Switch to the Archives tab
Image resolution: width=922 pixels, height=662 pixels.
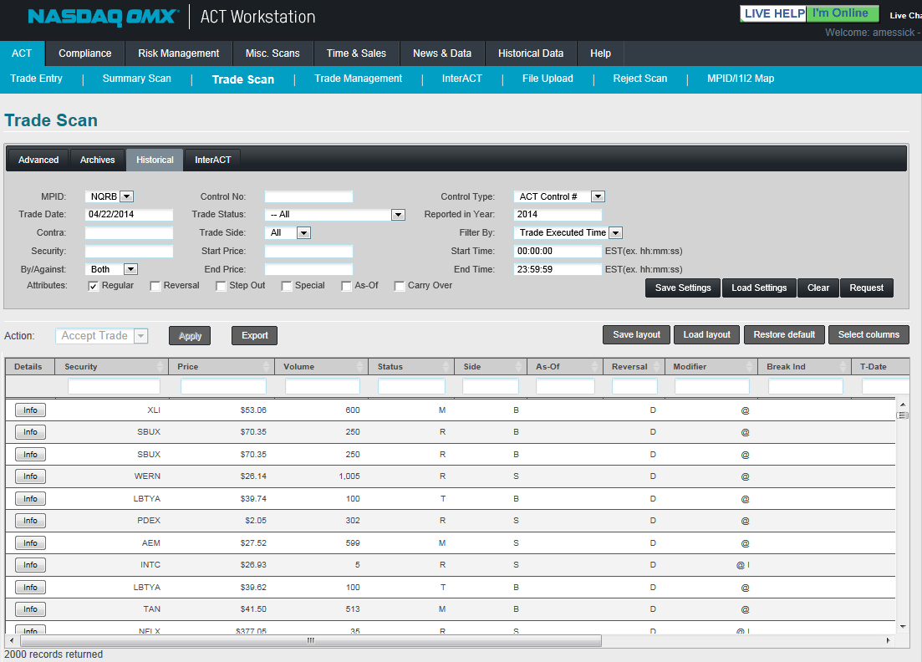98,160
